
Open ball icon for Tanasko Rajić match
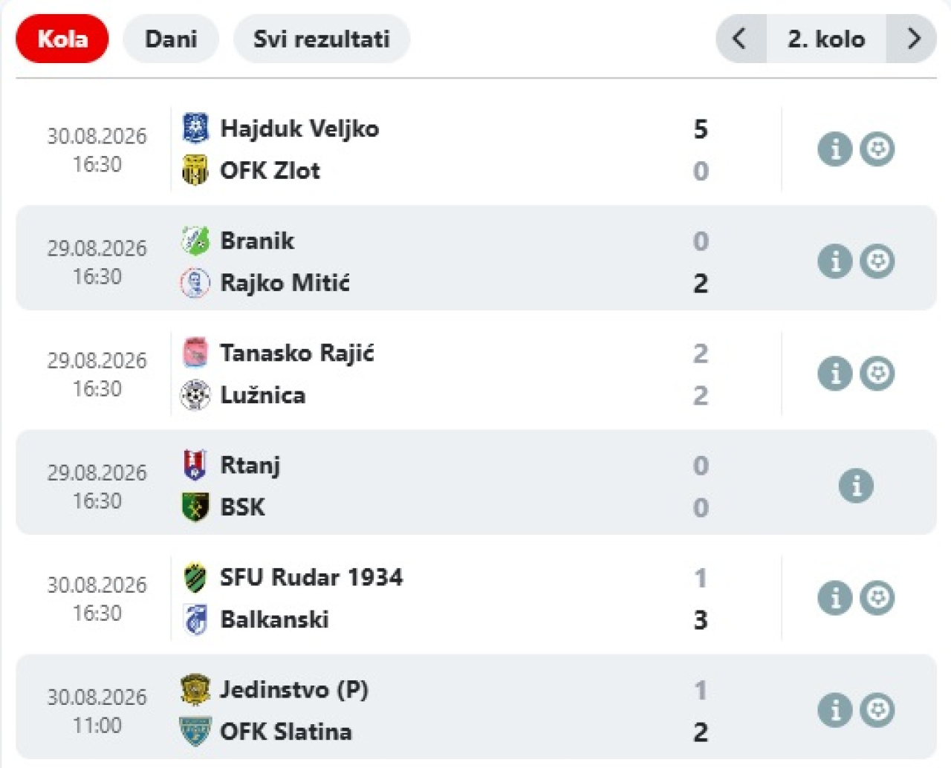coord(877,373)
